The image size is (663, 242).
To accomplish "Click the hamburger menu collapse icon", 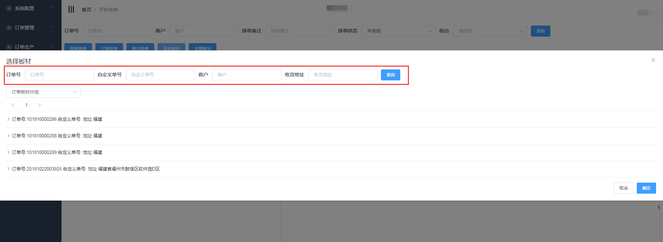I will (x=71, y=9).
